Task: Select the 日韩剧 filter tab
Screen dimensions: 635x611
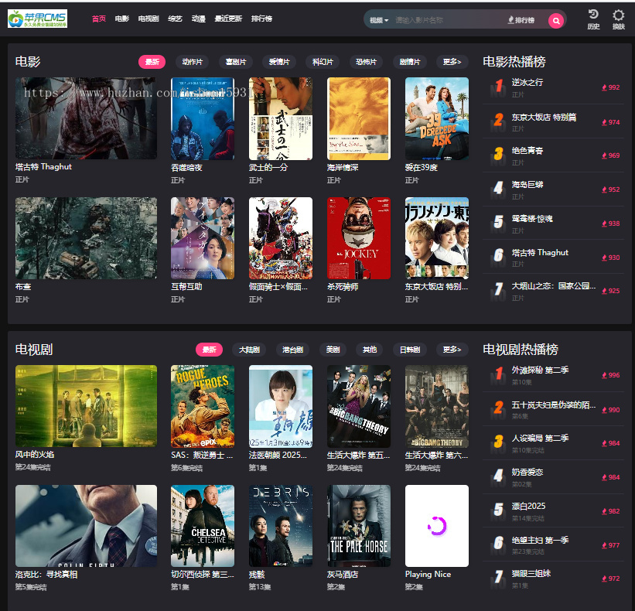Action: [x=410, y=350]
